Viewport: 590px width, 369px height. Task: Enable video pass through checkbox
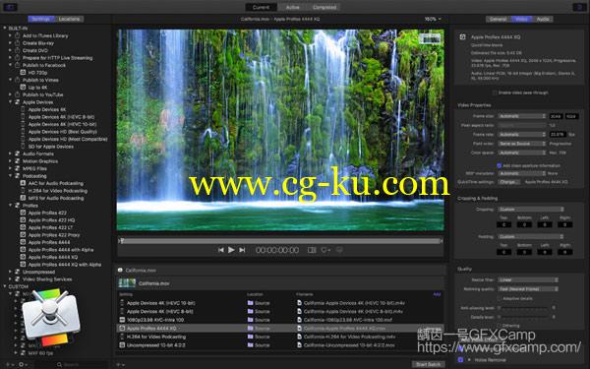[x=495, y=92]
